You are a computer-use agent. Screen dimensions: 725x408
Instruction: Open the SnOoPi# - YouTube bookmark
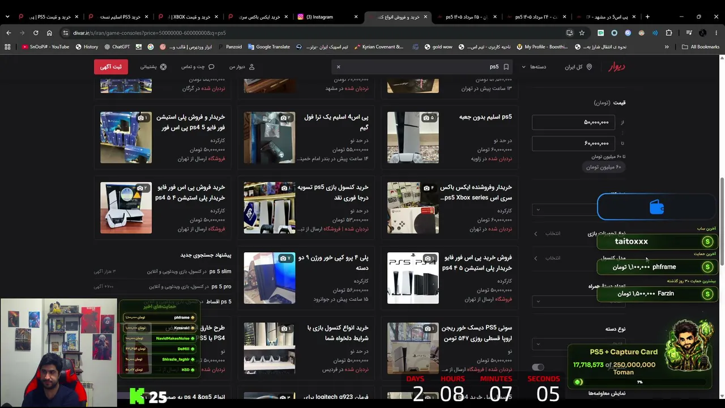coord(45,47)
